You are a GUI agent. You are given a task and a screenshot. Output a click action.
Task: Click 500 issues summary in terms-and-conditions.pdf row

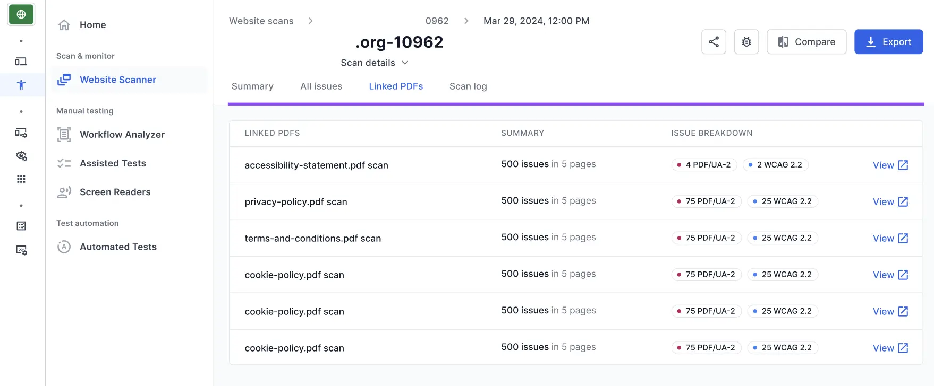(x=548, y=238)
